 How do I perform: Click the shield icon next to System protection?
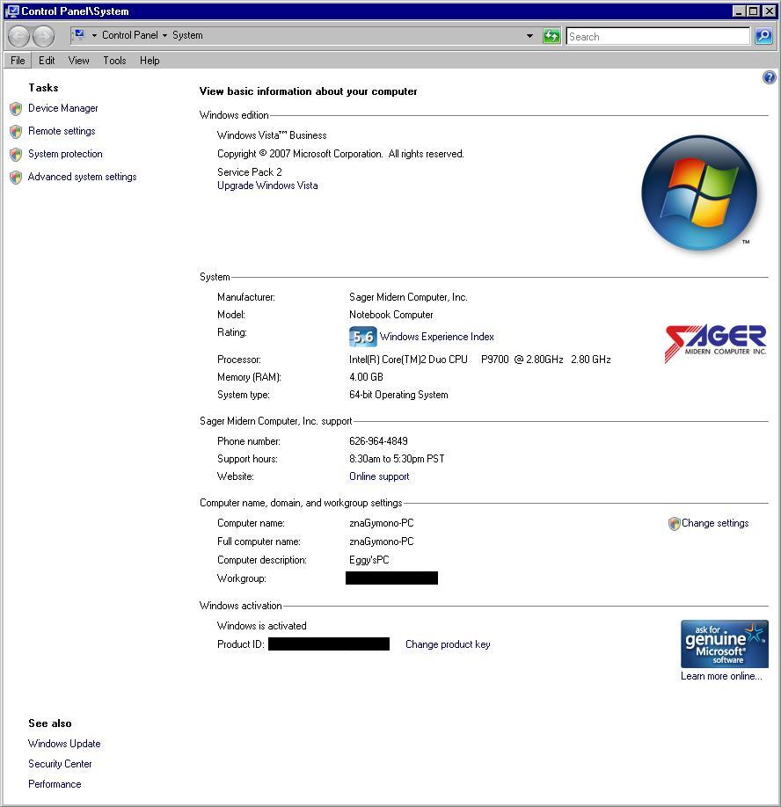[16, 155]
